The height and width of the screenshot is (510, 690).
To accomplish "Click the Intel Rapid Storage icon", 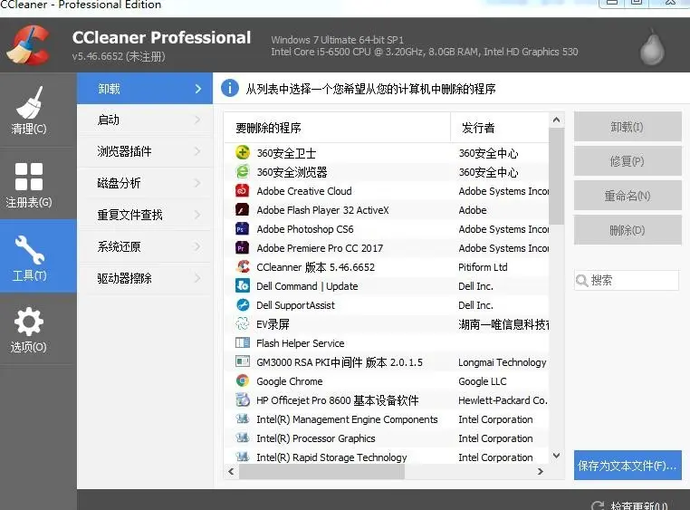I will 243,457.
